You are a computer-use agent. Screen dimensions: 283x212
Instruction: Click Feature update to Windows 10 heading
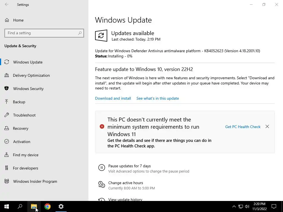click(x=144, y=69)
